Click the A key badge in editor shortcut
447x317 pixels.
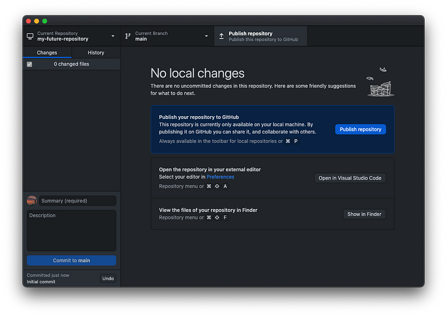(x=225, y=186)
